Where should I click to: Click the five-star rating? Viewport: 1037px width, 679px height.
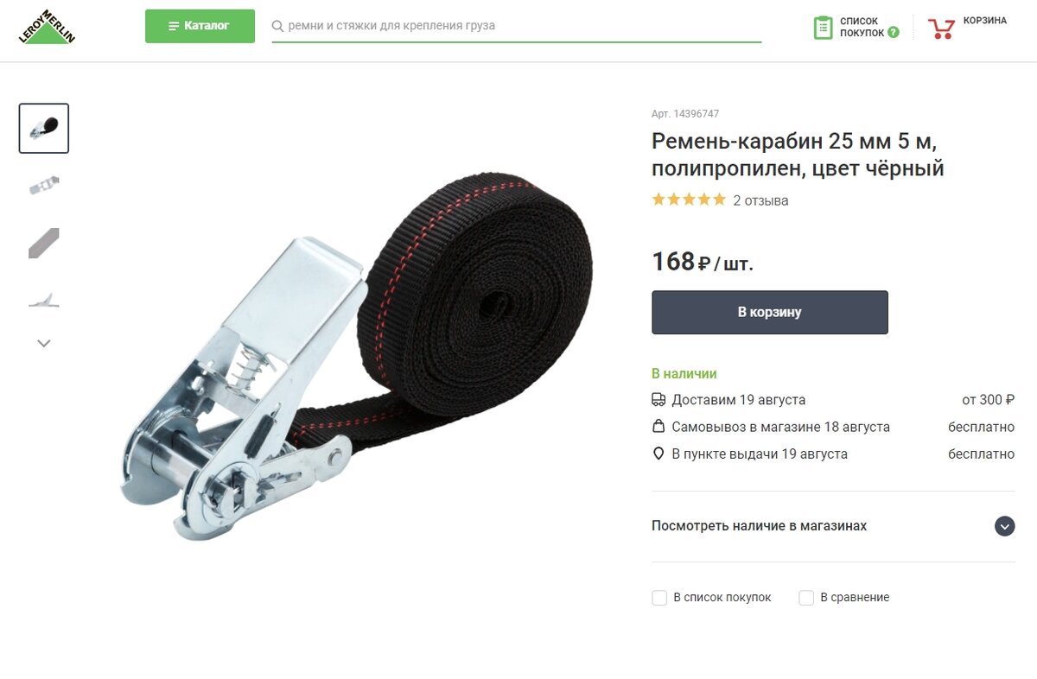689,200
